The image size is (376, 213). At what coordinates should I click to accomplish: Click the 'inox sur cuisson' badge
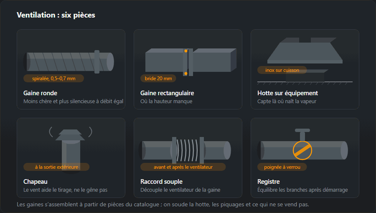click(x=282, y=70)
